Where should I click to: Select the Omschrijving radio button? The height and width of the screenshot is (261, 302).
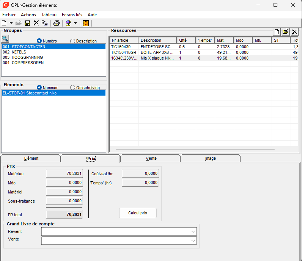point(72,88)
